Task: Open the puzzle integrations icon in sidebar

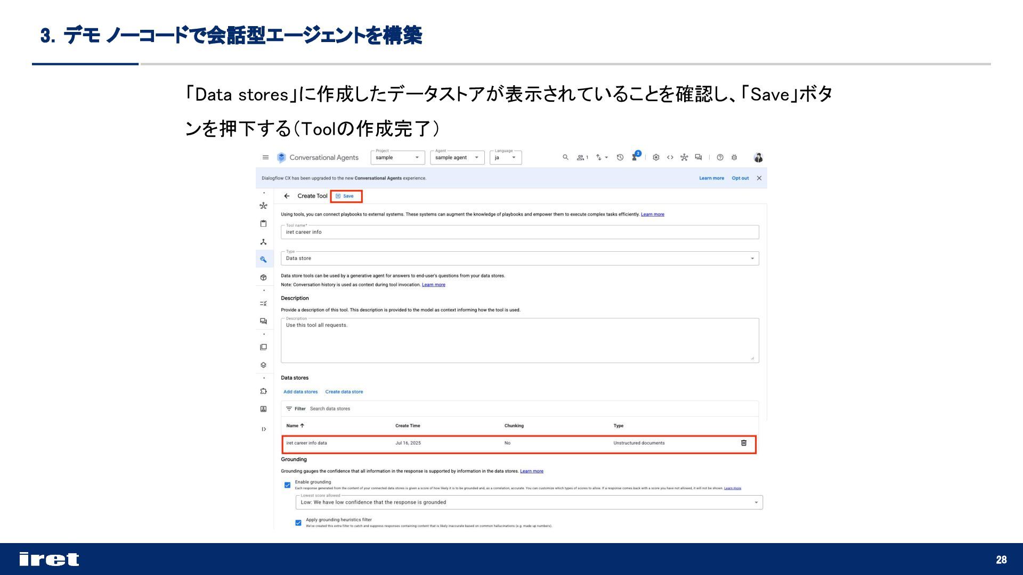Action: coord(263,391)
